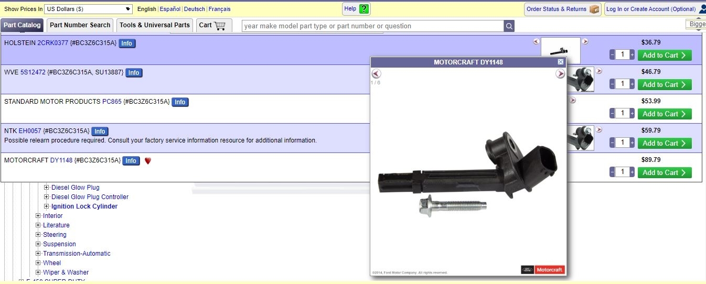Decrease quantity for $89.79 MOTORCRAFT part

612,172
